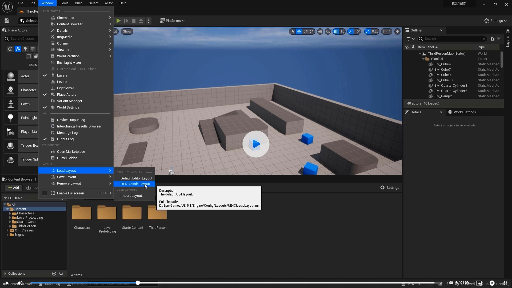Expand the Engine folder in content tree
This screenshot has width=512, height=288.
[x=7, y=235]
